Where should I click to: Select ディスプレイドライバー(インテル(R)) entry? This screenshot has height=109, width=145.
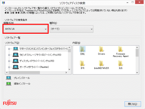(x=37, y=61)
